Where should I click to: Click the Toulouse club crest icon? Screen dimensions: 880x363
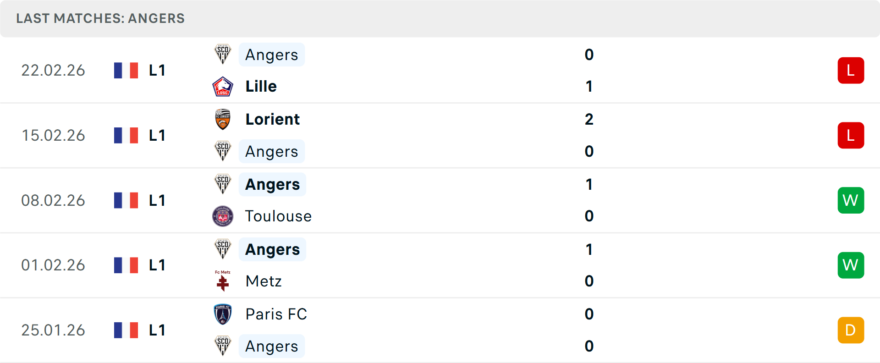(x=223, y=216)
